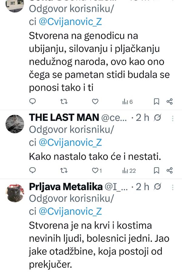Retweet THE LAST MAN's tweet

[63, 171]
